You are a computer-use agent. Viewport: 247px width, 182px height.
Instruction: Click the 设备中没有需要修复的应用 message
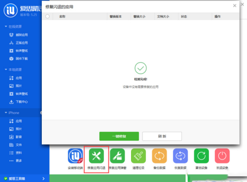coord(141,87)
